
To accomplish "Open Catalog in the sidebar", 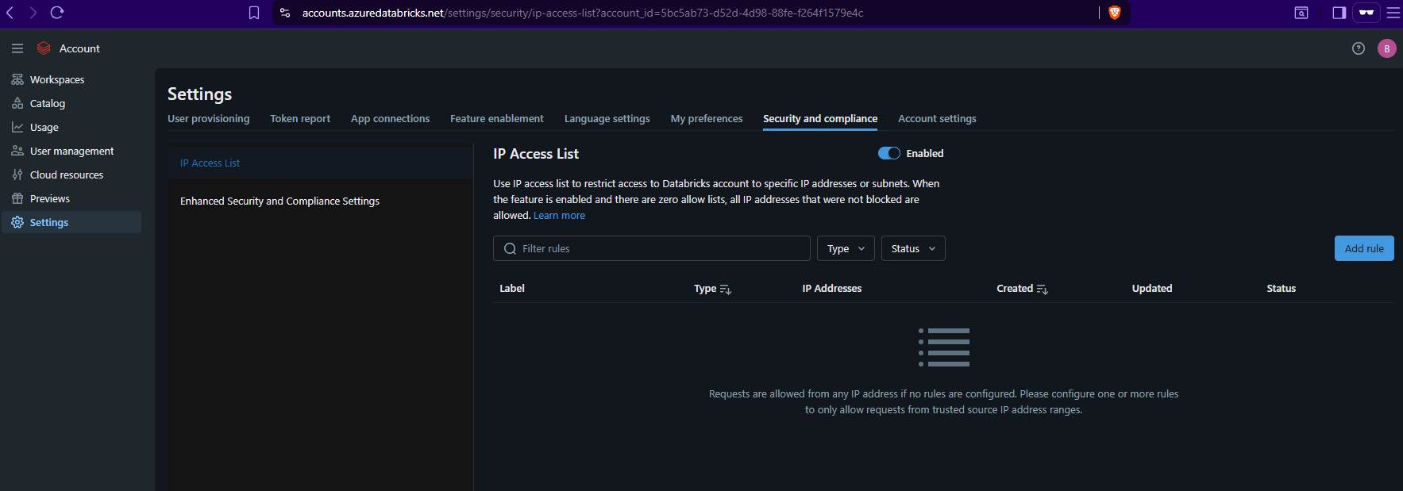I will point(71,103).
